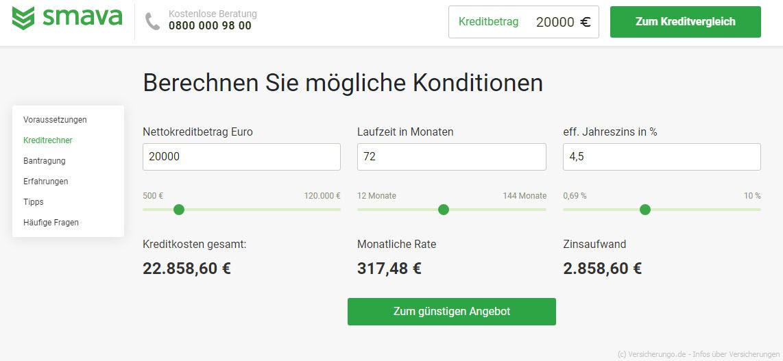Click the Versicherungo.de copyright text
The image size is (783, 361).
698,354
